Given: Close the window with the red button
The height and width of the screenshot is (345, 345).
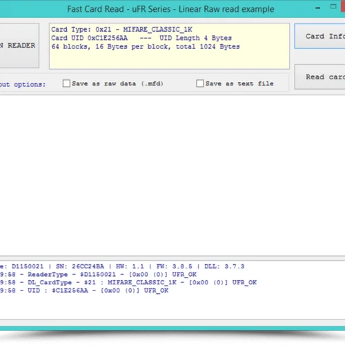Looking at the screenshot, I should coord(343,6).
